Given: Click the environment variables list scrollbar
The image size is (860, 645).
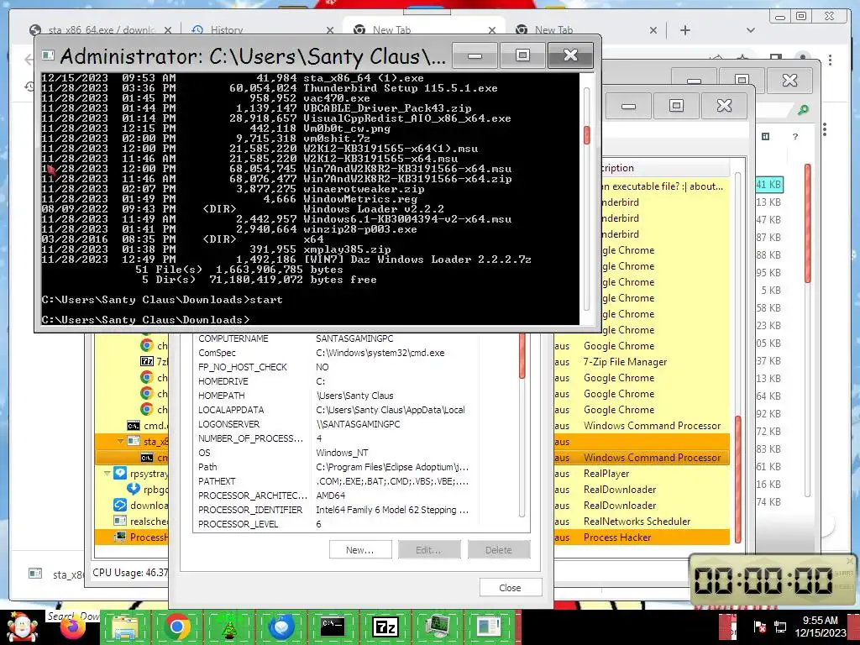Looking at the screenshot, I should [522, 425].
